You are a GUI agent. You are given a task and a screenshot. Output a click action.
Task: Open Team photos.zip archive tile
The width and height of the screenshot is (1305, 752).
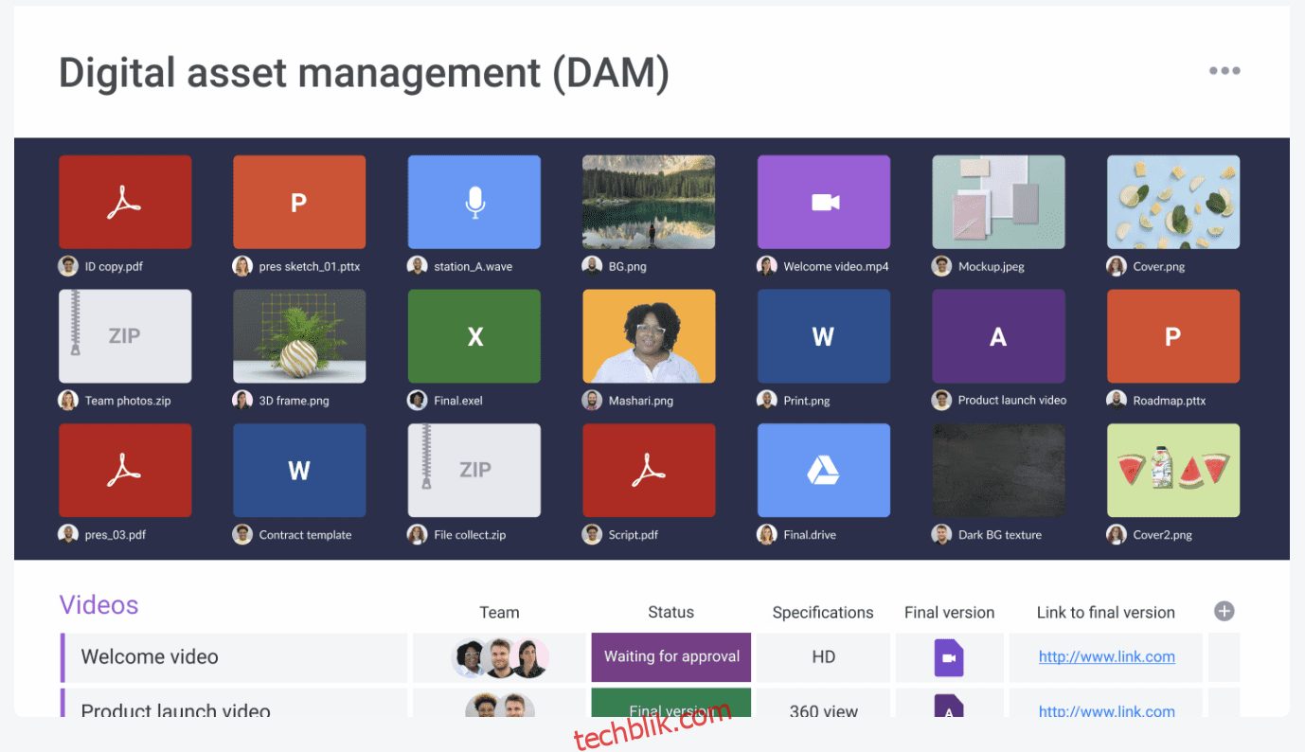click(125, 336)
